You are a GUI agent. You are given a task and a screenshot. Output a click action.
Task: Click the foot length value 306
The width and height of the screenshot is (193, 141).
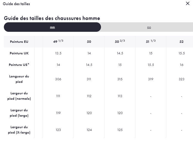(x=58, y=79)
